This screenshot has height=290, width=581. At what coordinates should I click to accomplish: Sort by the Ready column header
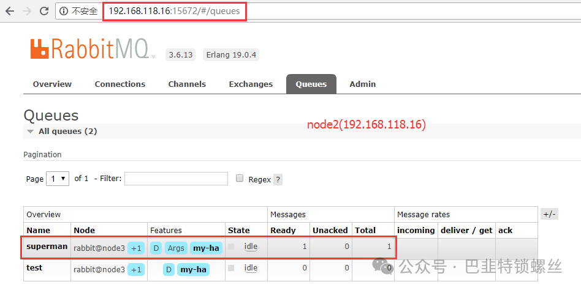click(x=283, y=230)
